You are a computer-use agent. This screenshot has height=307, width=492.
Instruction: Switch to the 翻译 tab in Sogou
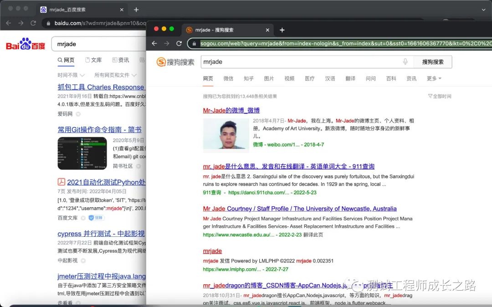coord(350,78)
